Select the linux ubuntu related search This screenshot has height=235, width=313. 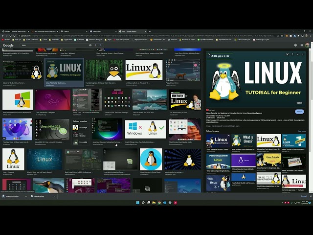(81, 135)
